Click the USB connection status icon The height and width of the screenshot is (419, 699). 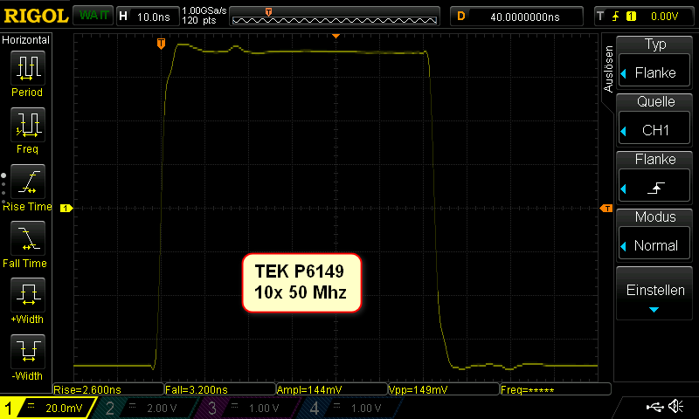[654, 406]
